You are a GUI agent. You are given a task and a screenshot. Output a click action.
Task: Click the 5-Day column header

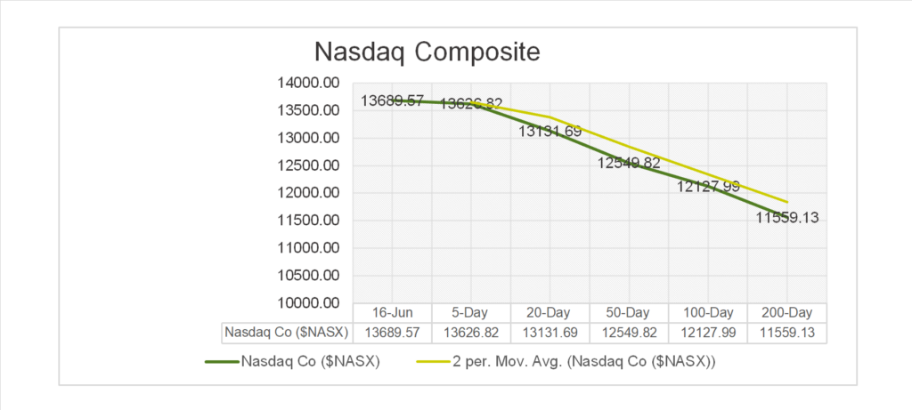click(470, 314)
